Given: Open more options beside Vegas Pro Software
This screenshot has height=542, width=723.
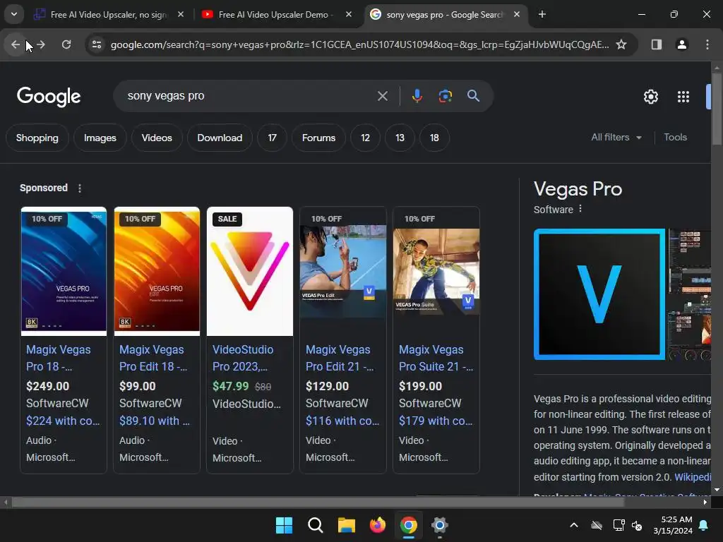Looking at the screenshot, I should point(580,209).
